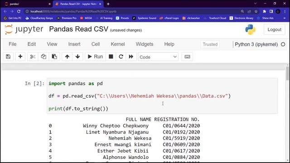Interrupt the kernel with stop icon
Viewport: 290px width, 163px height.
111,57
